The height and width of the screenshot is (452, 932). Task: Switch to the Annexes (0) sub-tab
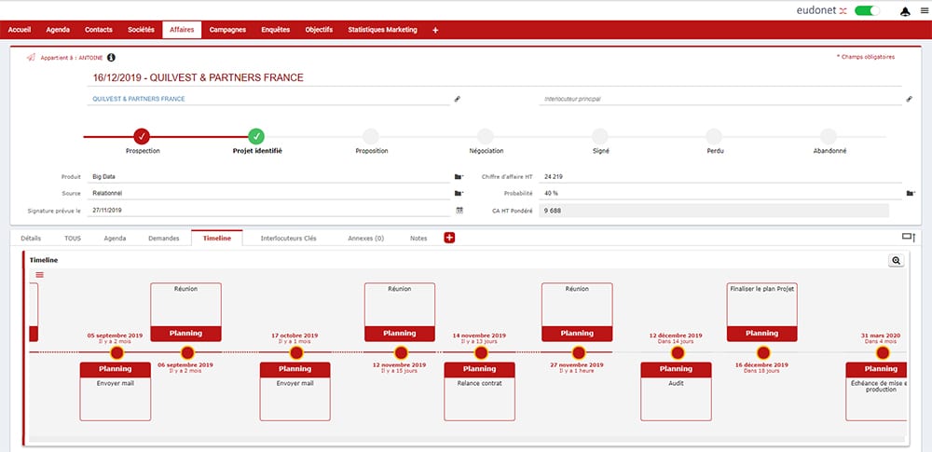[x=366, y=238]
